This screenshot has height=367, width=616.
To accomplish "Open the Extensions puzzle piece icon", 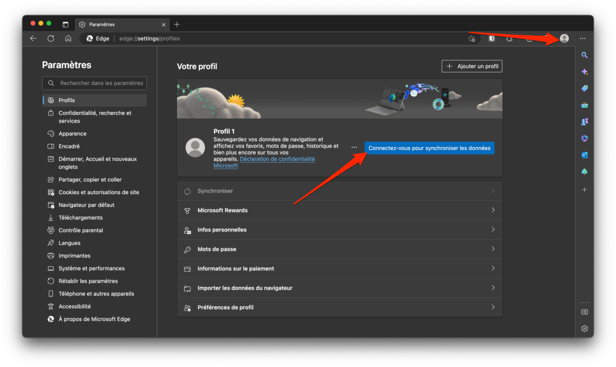I will [x=510, y=38].
